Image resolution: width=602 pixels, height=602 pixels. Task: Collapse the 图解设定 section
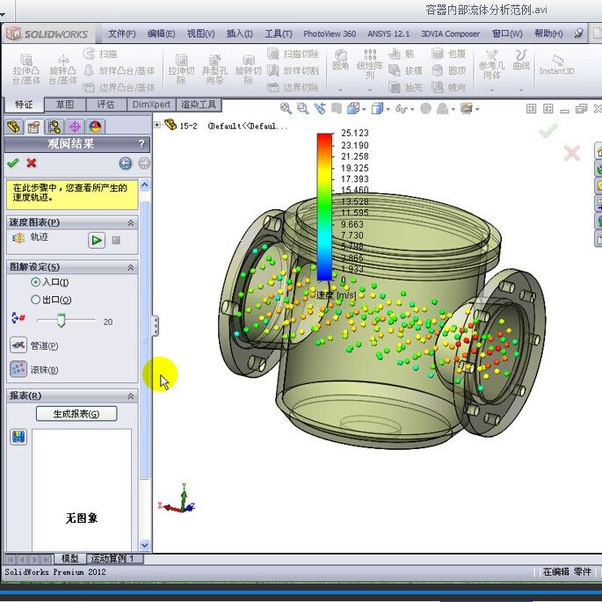[132, 267]
